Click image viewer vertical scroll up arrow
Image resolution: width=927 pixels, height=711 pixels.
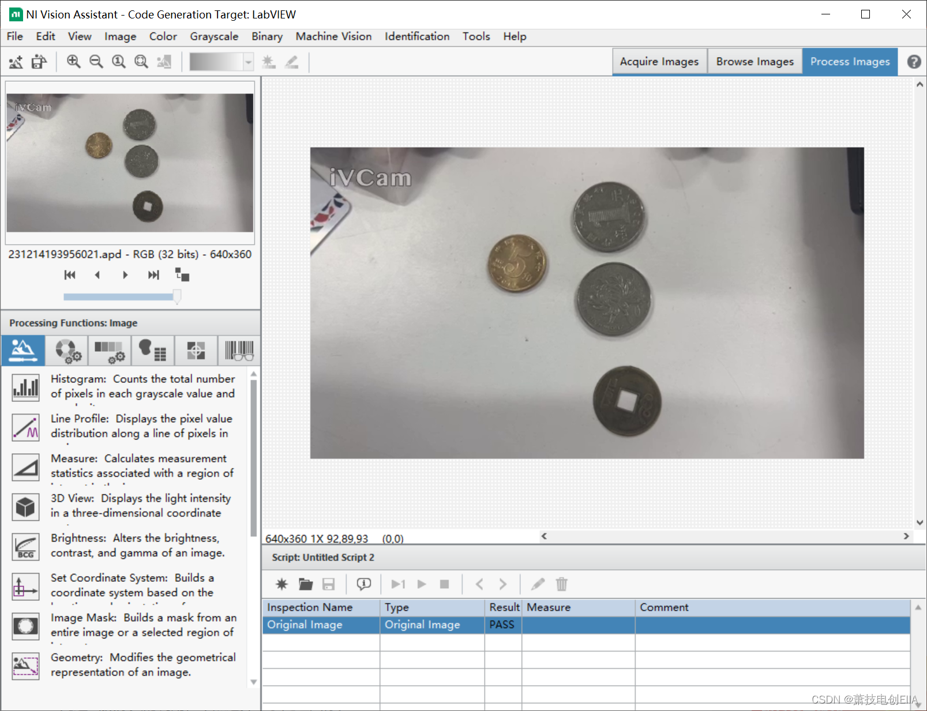[920, 84]
